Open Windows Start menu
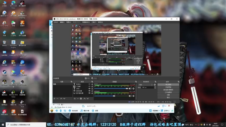The image size is (226, 127). (x=3, y=124)
